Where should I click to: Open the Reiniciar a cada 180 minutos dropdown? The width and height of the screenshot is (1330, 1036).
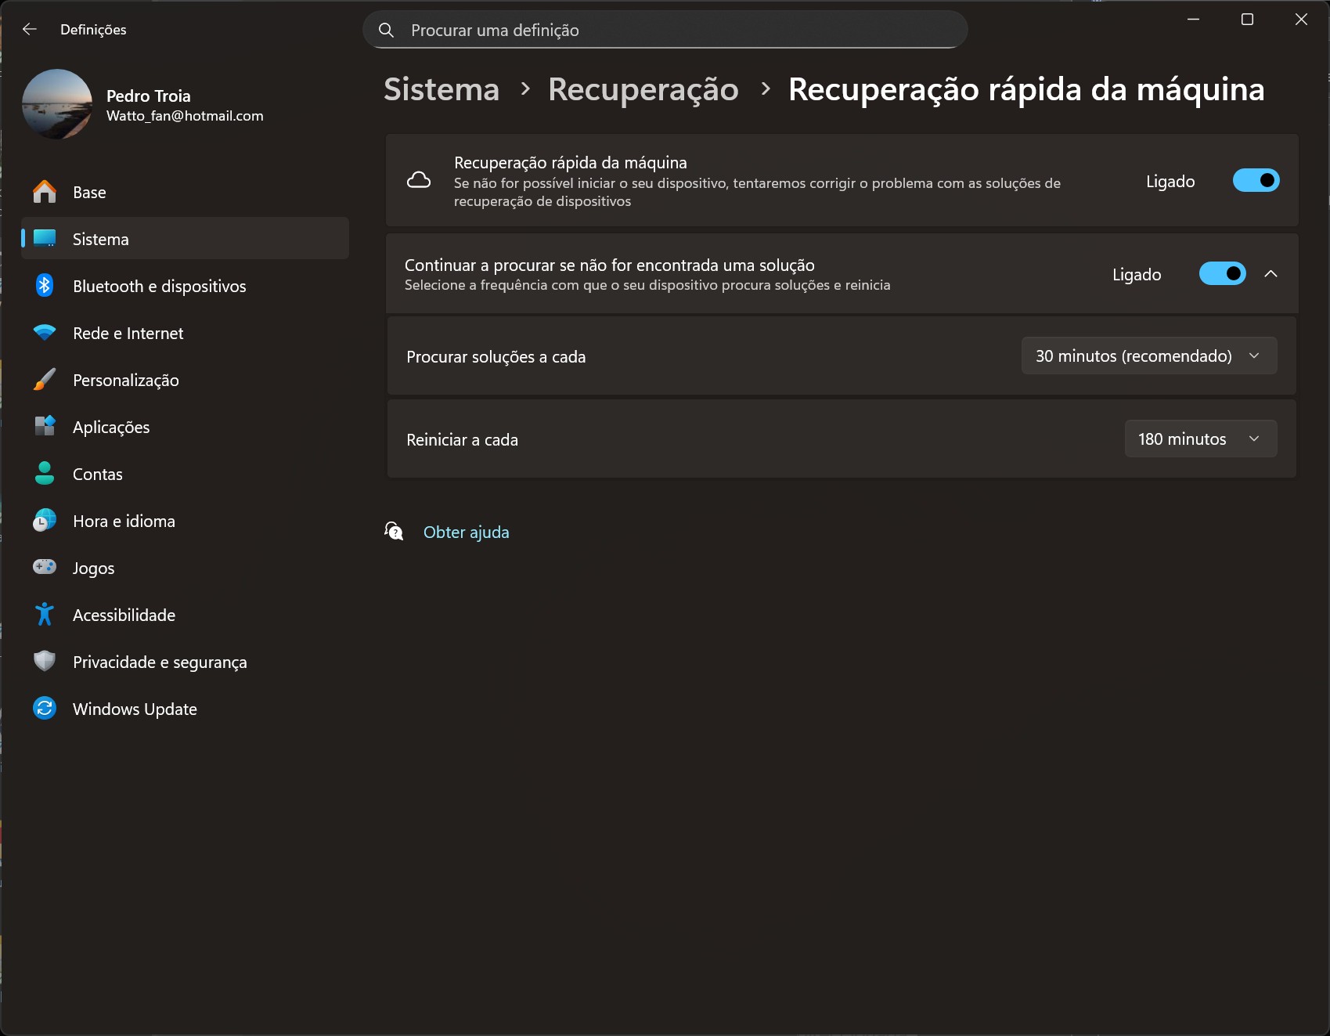1200,439
